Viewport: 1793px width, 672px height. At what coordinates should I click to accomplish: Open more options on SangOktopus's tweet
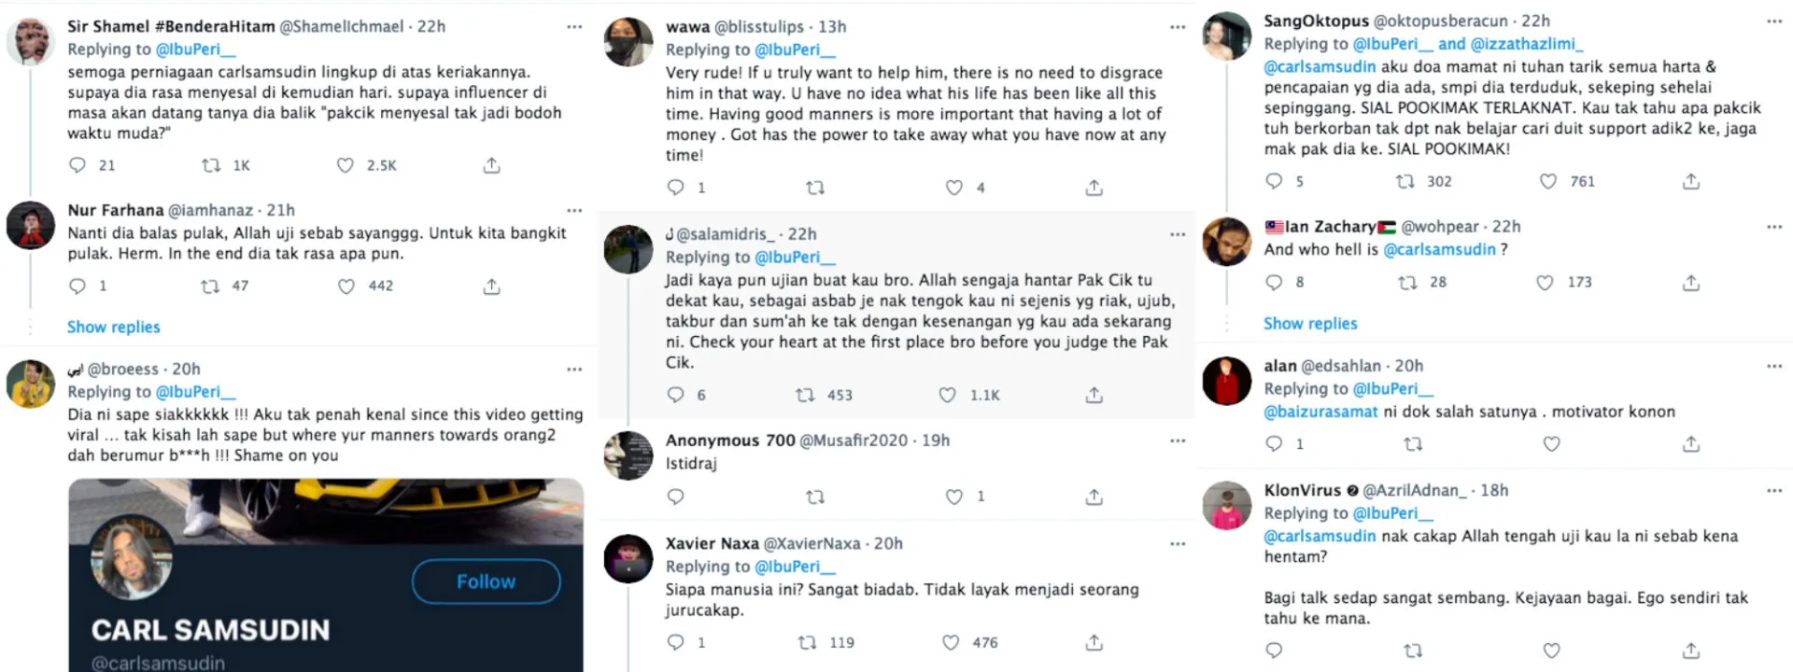1774,21
